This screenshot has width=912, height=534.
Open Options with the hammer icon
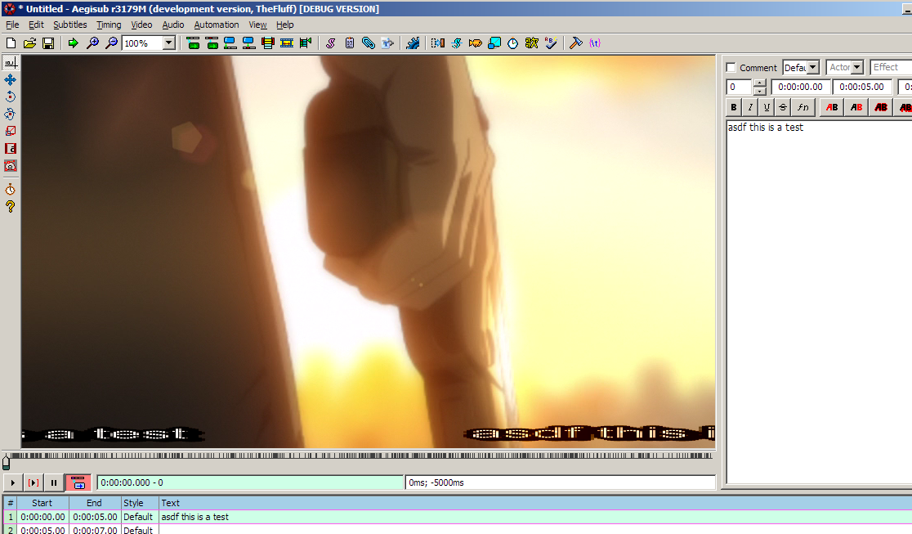[576, 43]
